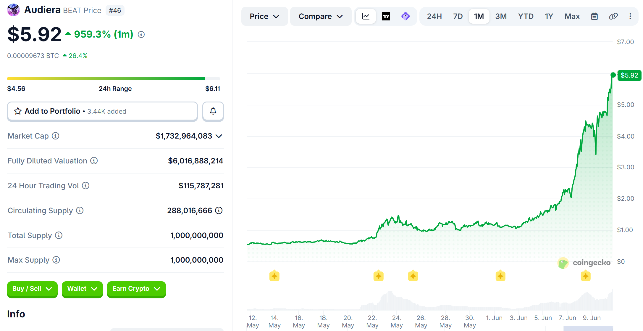This screenshot has height=331, width=643.
Task: Click news marker near 8 Jun
Action: tap(586, 276)
